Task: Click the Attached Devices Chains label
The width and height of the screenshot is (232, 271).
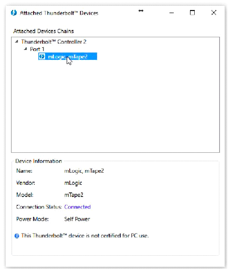Action: click(44, 31)
